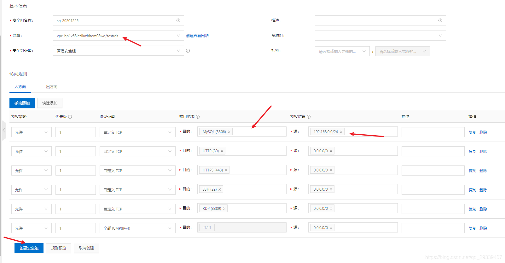Open the 资源组 dropdown
The image size is (505, 263).
tap(380, 36)
